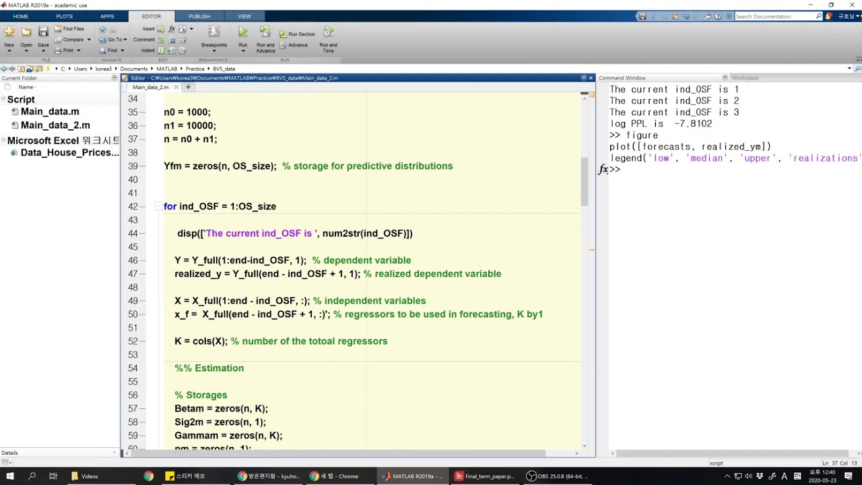Image resolution: width=862 pixels, height=485 pixels.
Task: Click the notification bell icon
Action: [829, 16]
